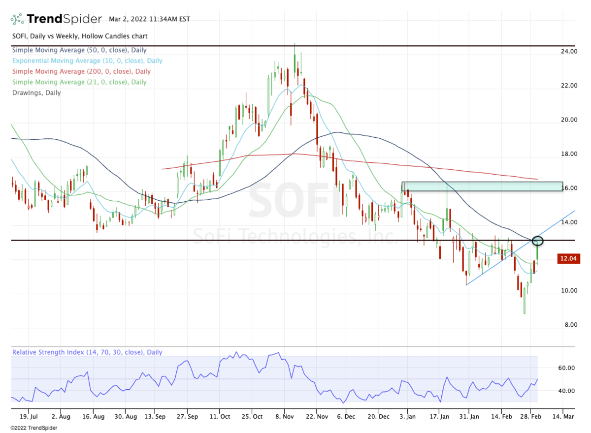The width and height of the screenshot is (591, 433).
Task: Click the timestamp Mar 2, 2022 11:34AM EST
Action: 149,20
